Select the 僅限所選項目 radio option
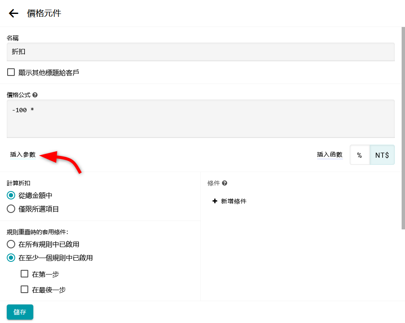This screenshot has height=323, width=405. pyautogui.click(x=11, y=209)
